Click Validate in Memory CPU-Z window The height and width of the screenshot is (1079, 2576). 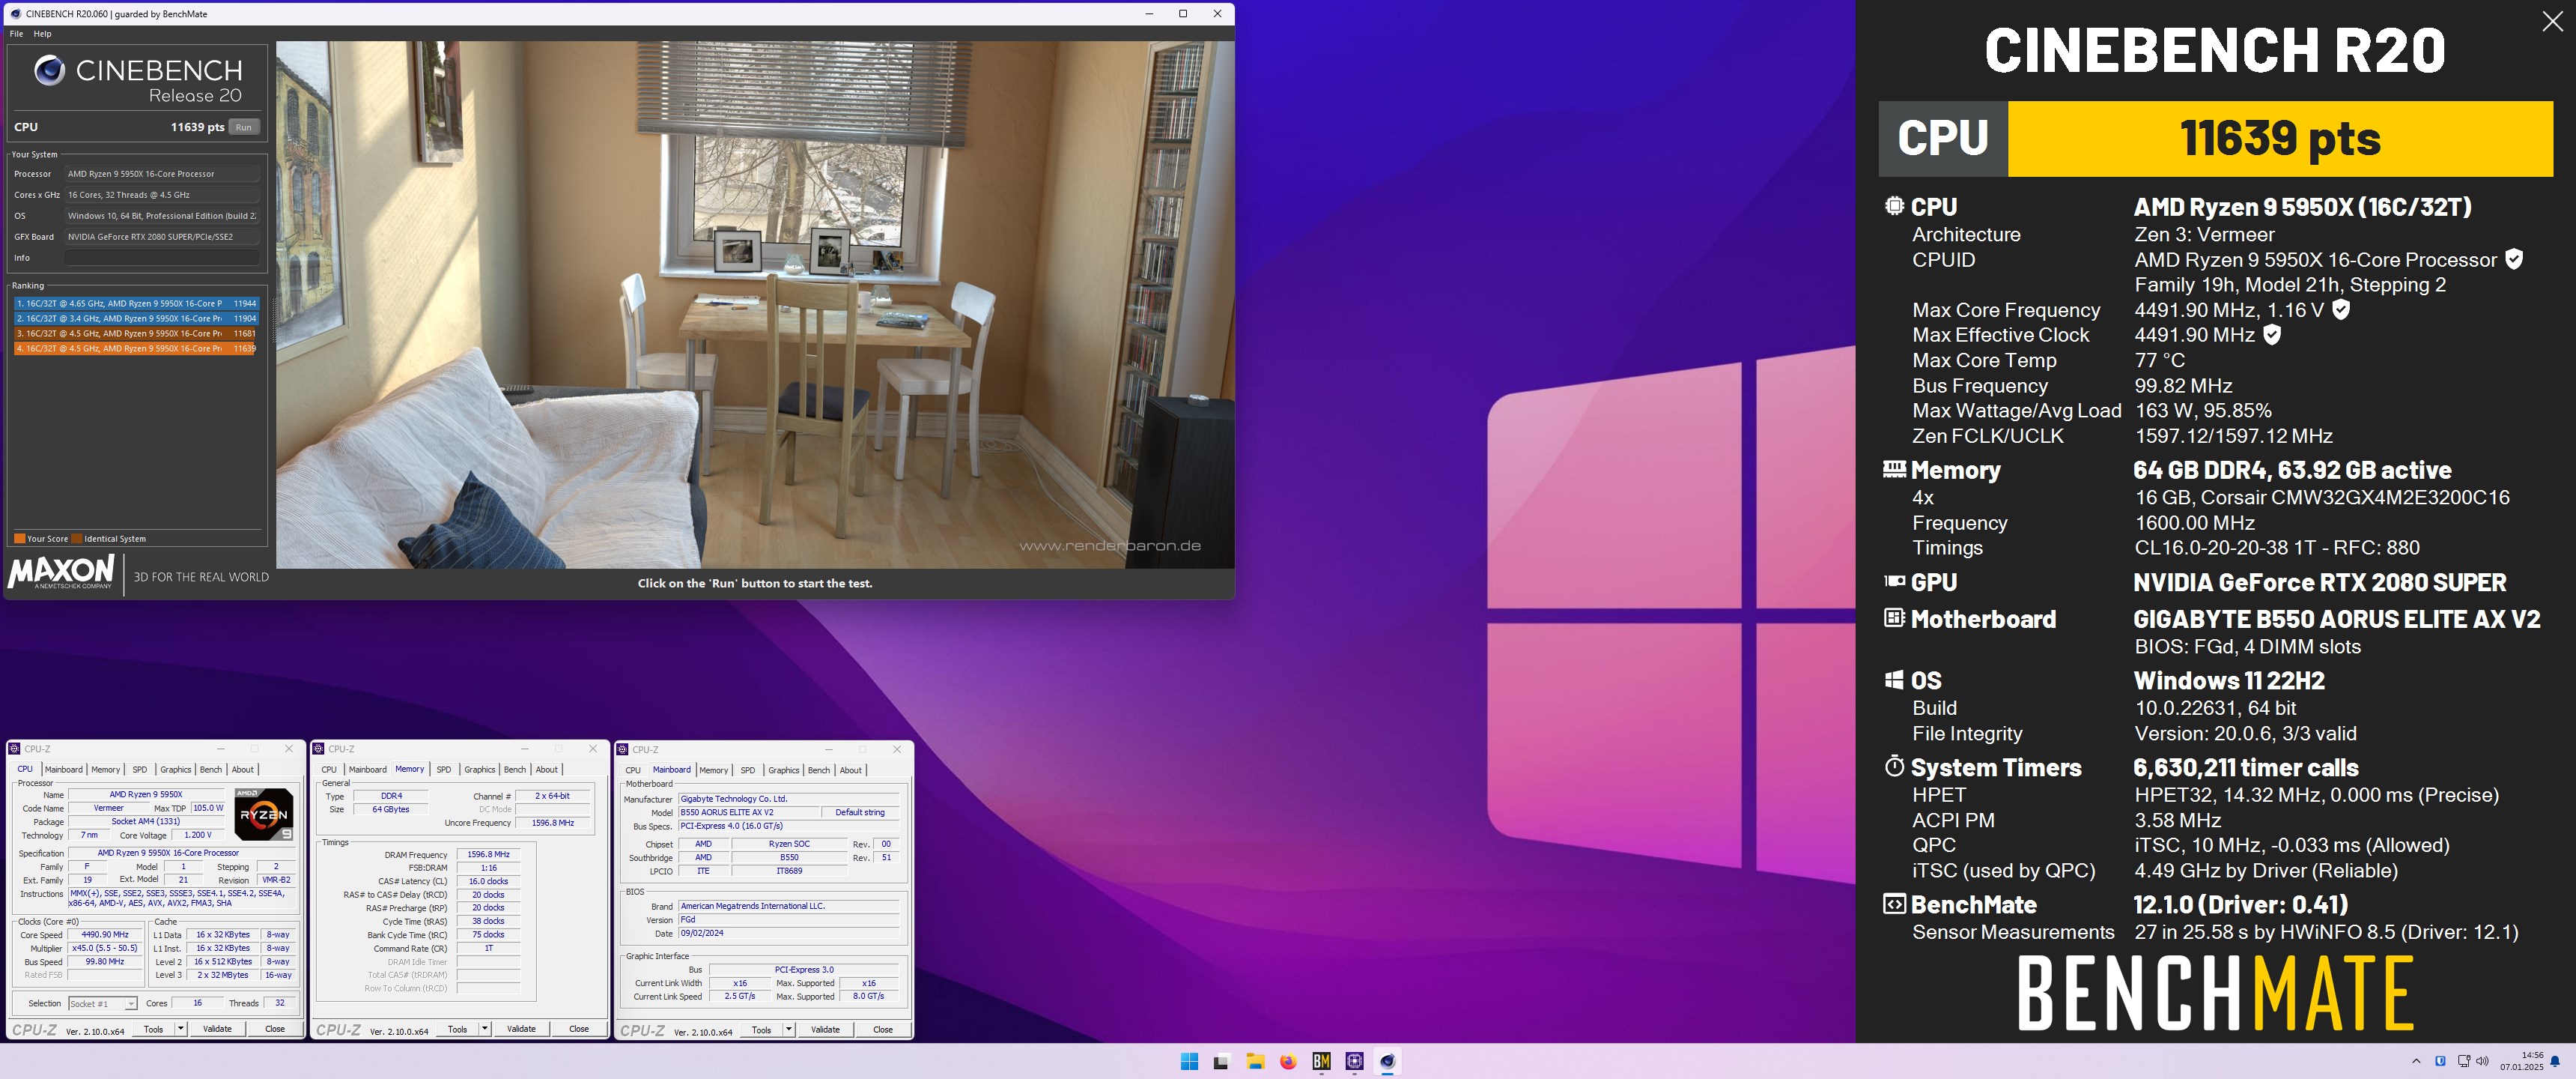click(x=521, y=1029)
